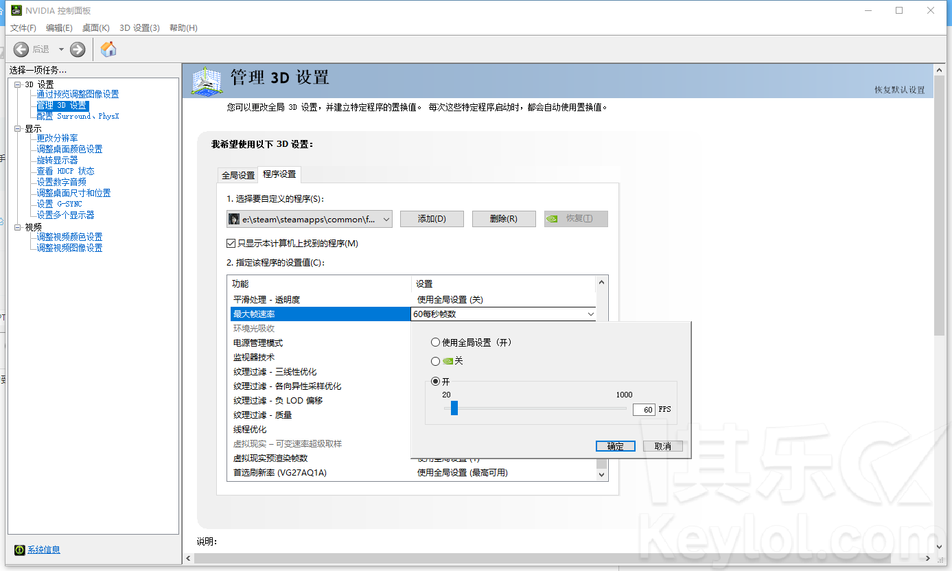Click the Home icon in toolbar
This screenshot has height=571, width=952.
[108, 49]
